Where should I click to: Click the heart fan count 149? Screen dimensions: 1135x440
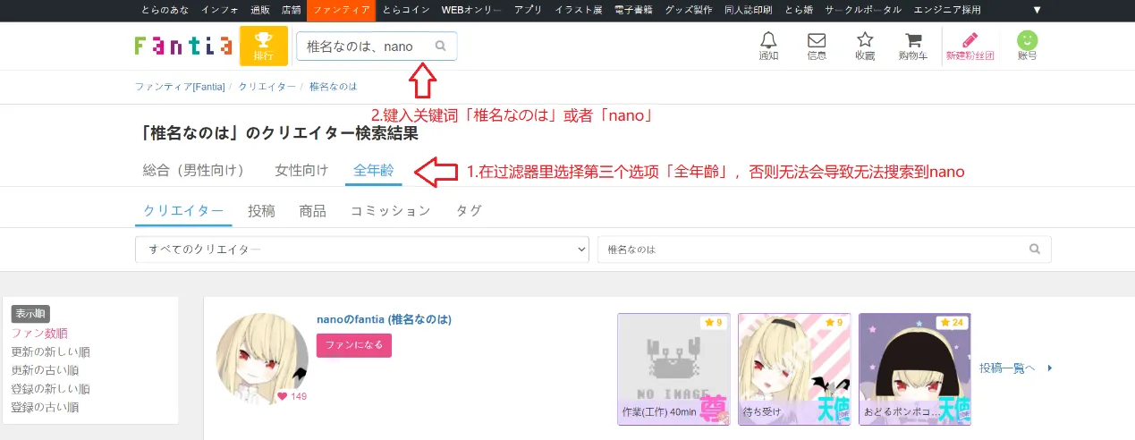point(292,396)
